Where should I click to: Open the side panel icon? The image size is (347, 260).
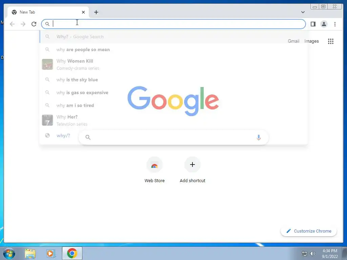point(313,24)
